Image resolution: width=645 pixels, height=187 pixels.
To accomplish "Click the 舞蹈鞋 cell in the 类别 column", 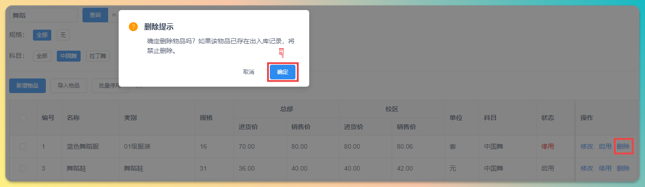I will 134,168.
